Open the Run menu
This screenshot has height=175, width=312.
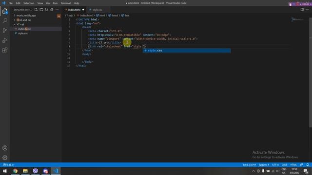tap(55, 3)
